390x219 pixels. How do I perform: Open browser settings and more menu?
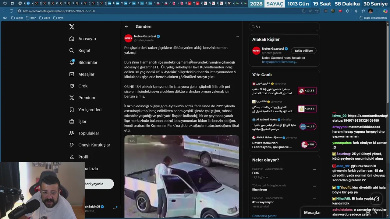(x=378, y=11)
